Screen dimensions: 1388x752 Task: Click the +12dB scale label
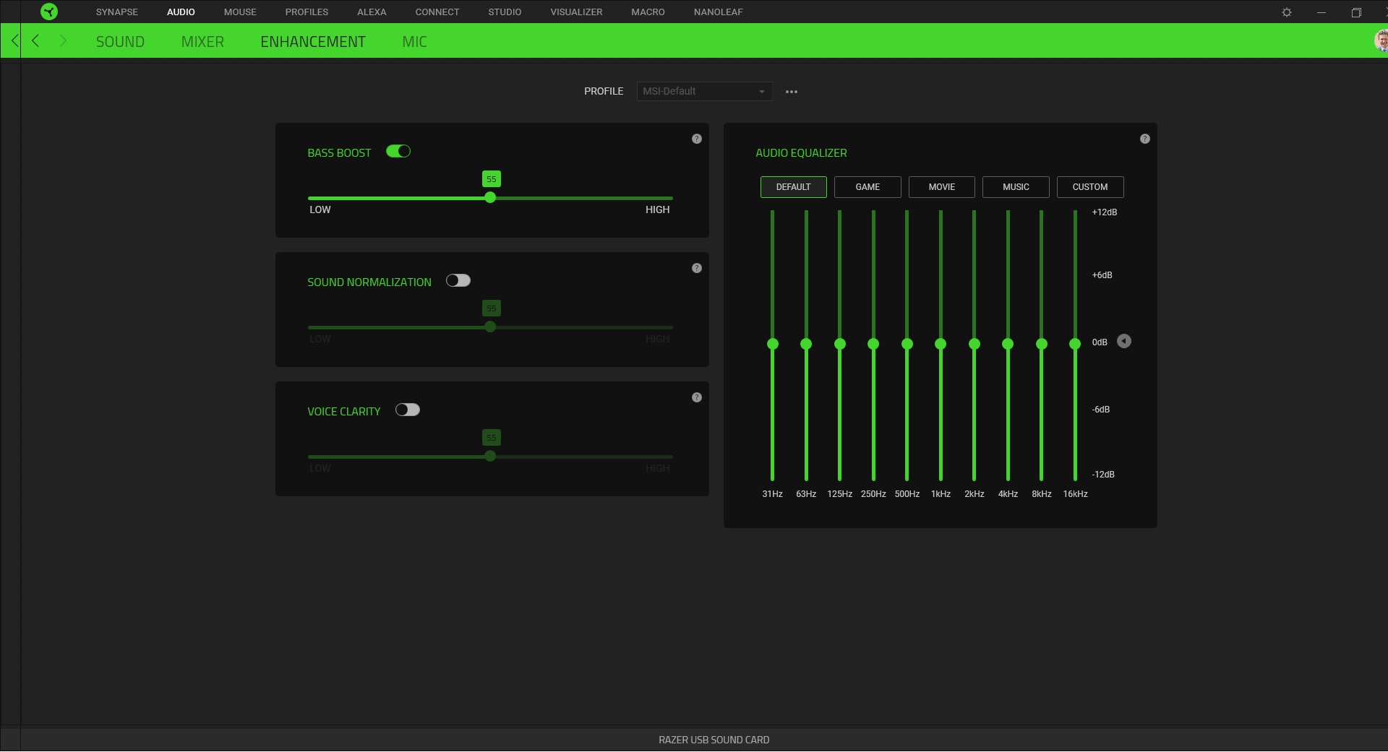(1105, 212)
